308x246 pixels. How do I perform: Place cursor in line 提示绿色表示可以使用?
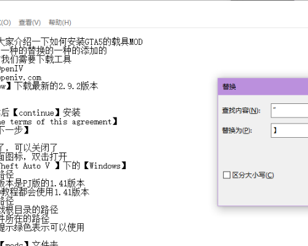tap(42, 227)
